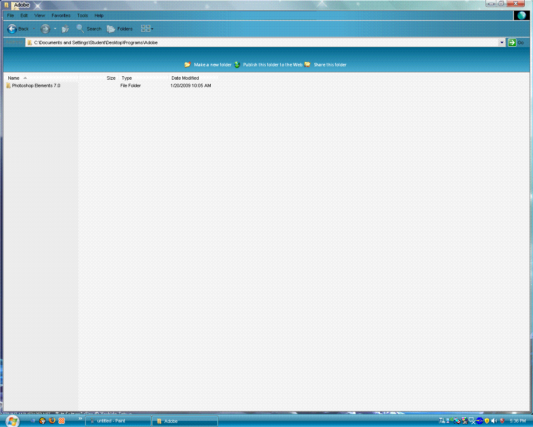The image size is (533, 427).
Task: Click the Search magnifier icon
Action: (80, 28)
